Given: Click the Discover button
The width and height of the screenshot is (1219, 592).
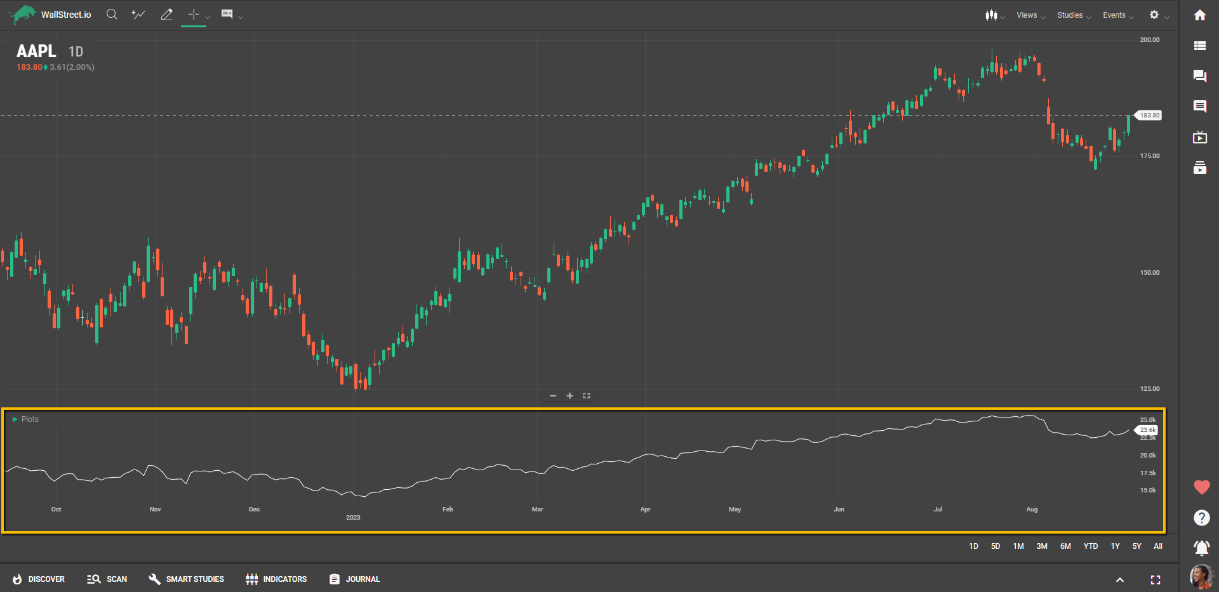Looking at the screenshot, I should pyautogui.click(x=39, y=579).
